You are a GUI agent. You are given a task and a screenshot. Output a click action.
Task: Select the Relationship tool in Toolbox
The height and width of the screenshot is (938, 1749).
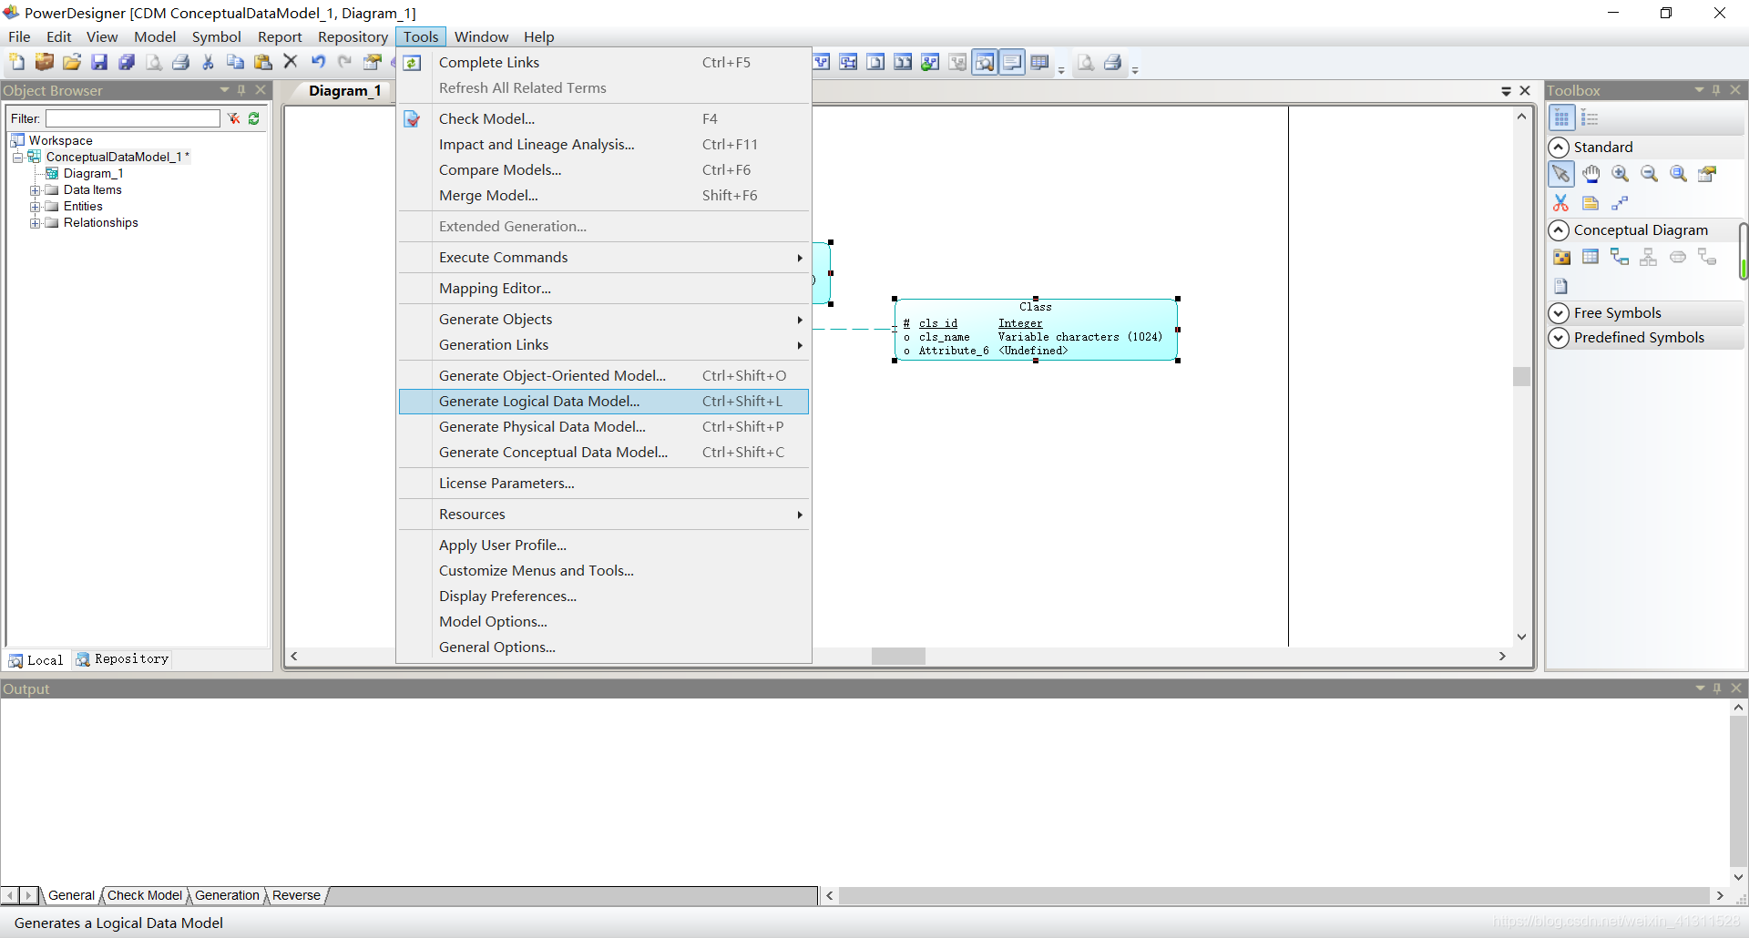(x=1620, y=257)
